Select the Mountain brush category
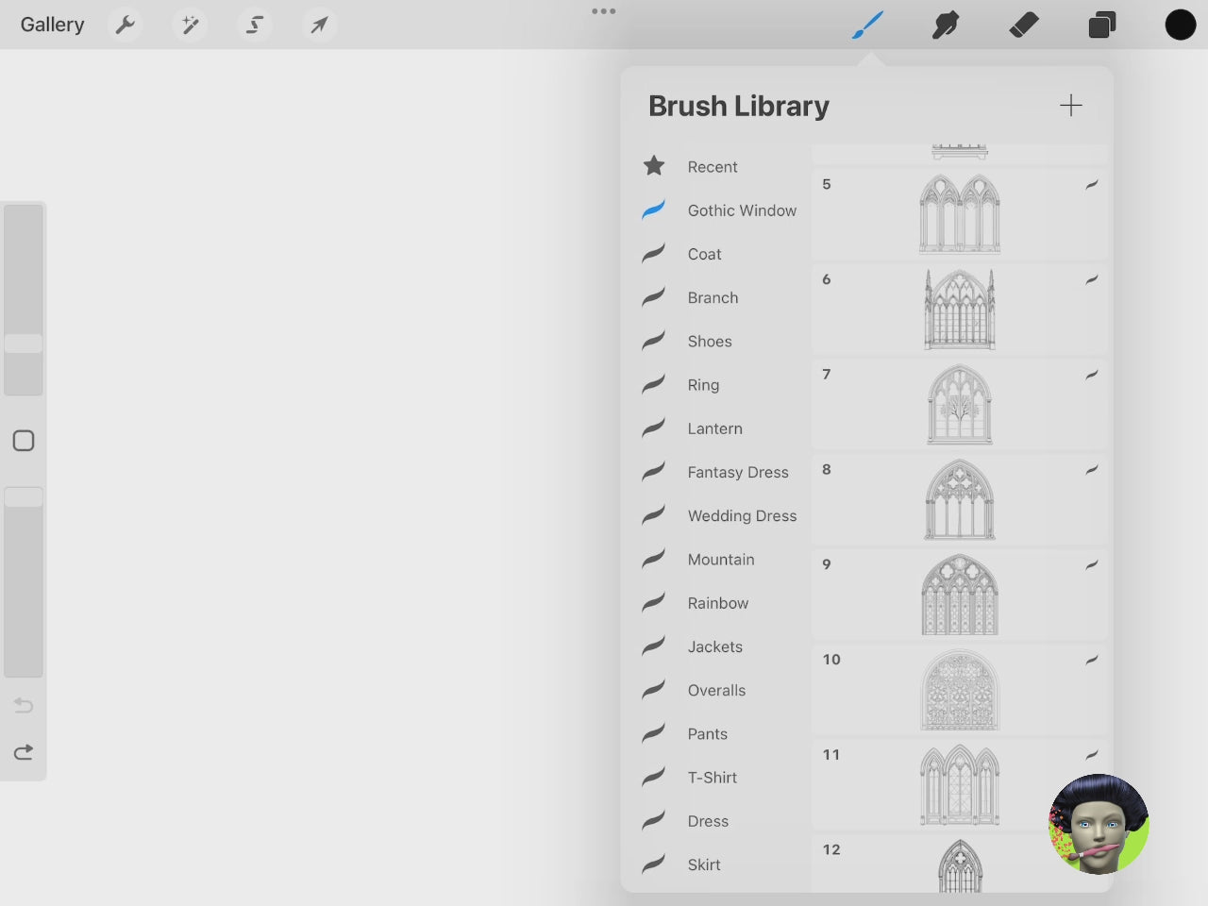The width and height of the screenshot is (1208, 906). click(720, 559)
